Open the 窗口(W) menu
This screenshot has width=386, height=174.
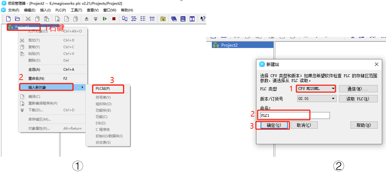[110, 10]
